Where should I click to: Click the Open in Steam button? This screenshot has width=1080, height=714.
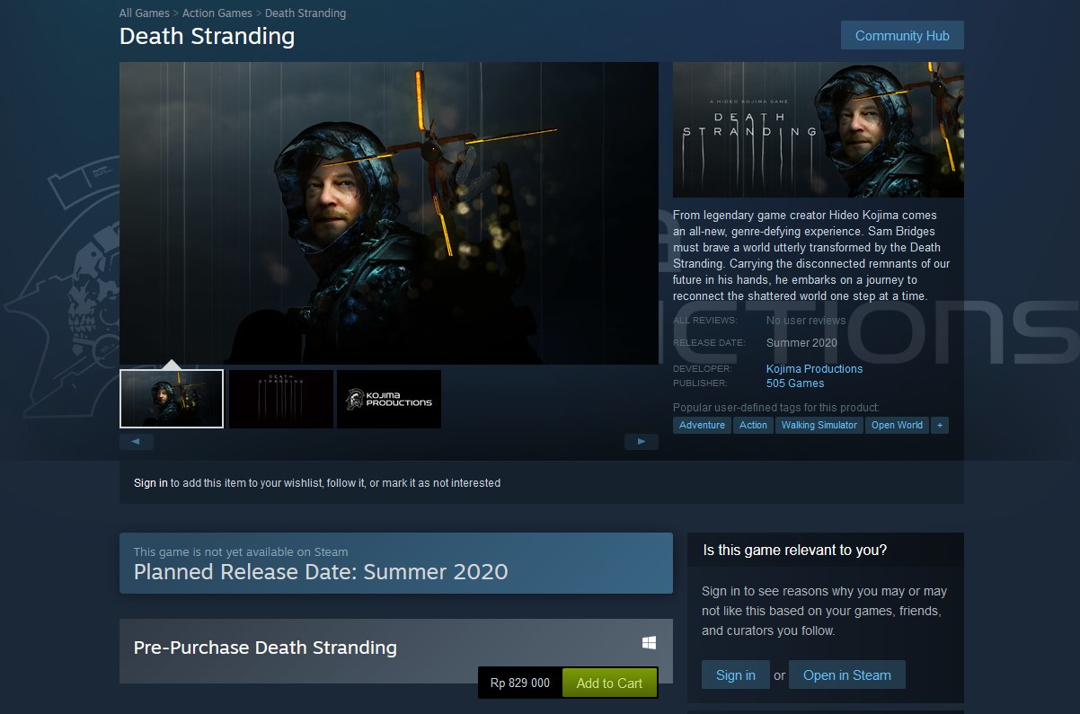tap(847, 675)
